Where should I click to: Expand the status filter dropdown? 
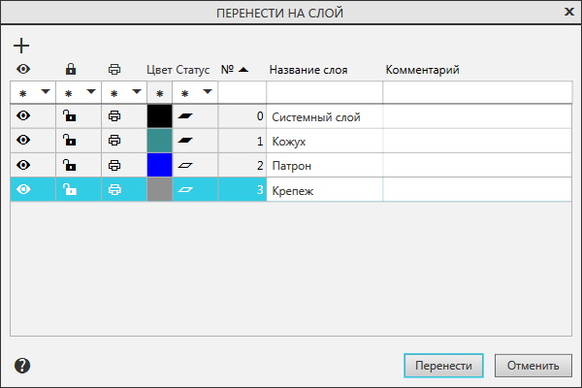click(x=206, y=92)
